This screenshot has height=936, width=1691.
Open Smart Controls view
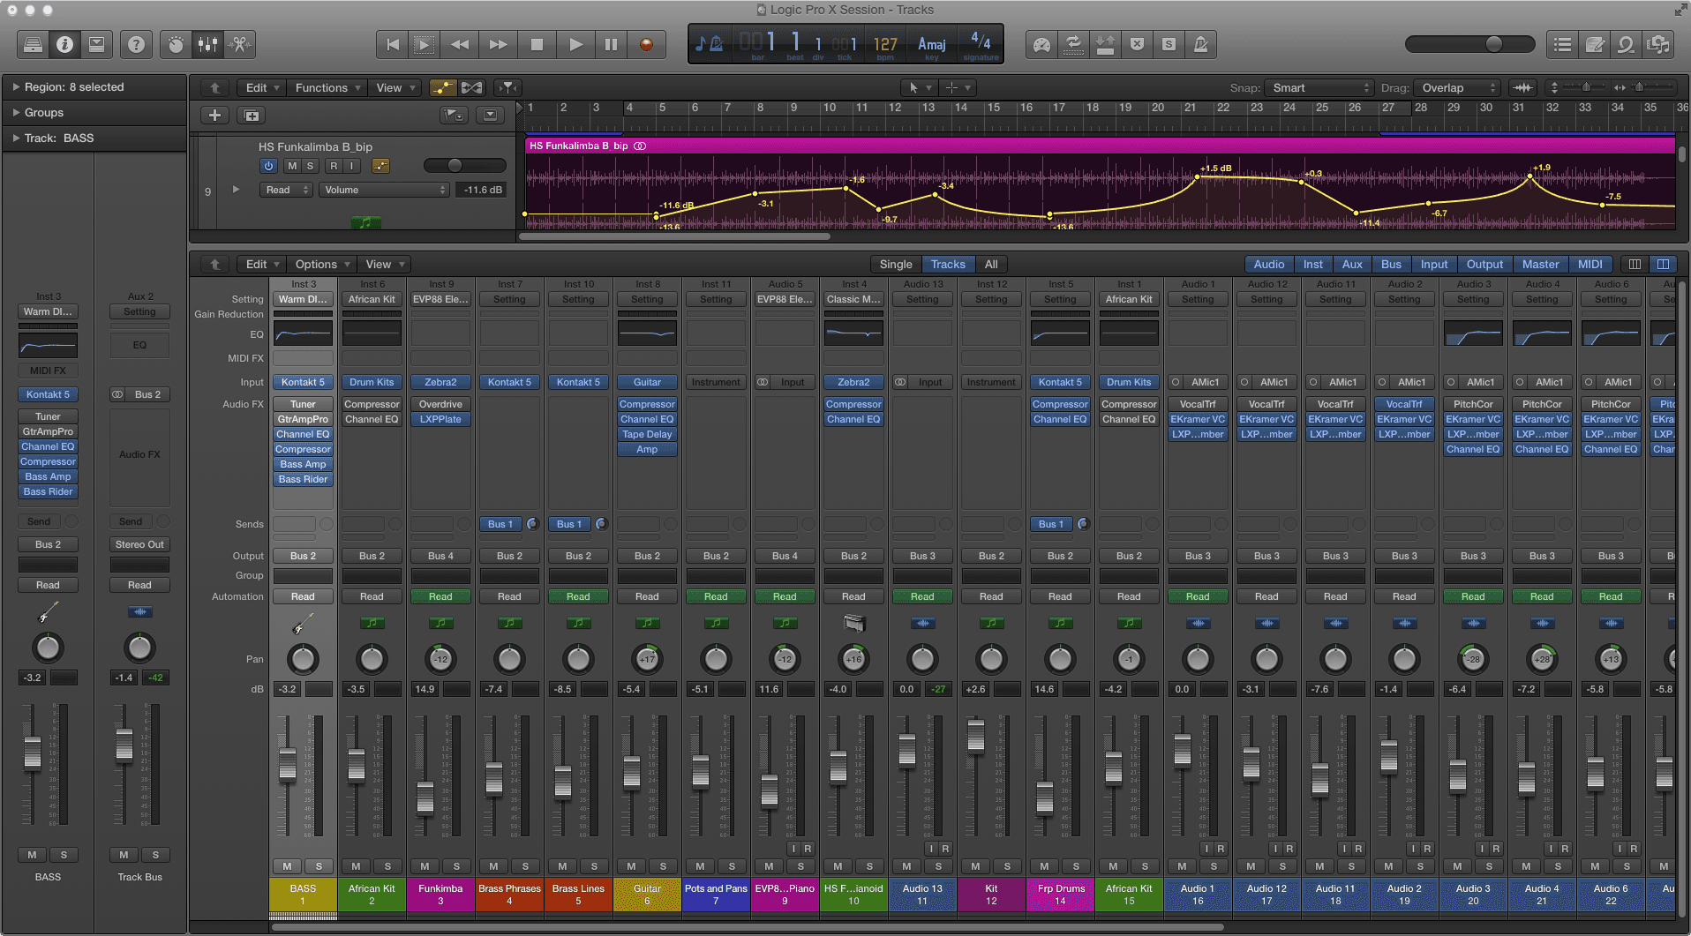177,44
